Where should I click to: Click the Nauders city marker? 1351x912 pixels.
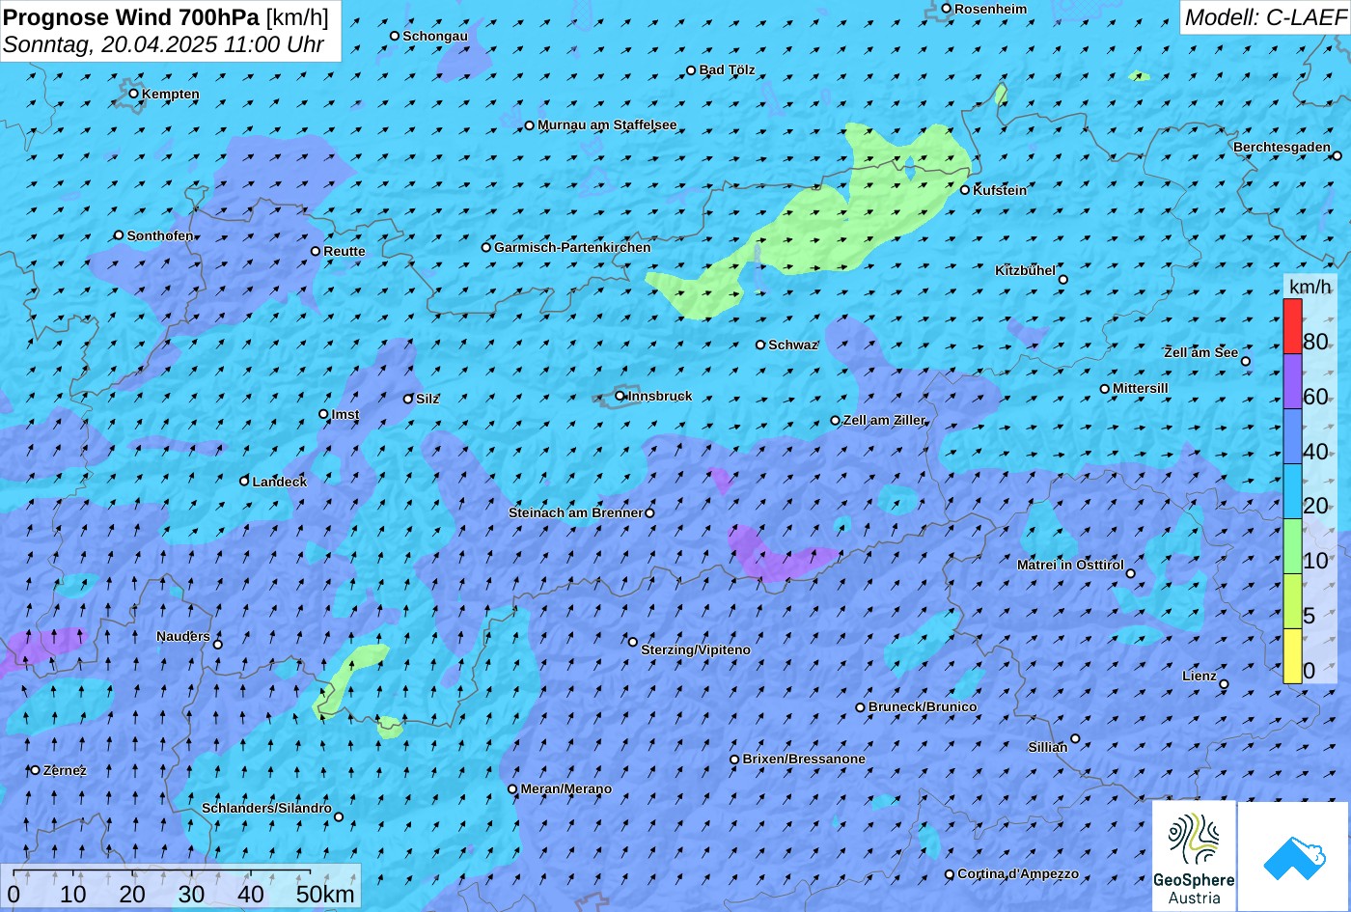click(218, 645)
